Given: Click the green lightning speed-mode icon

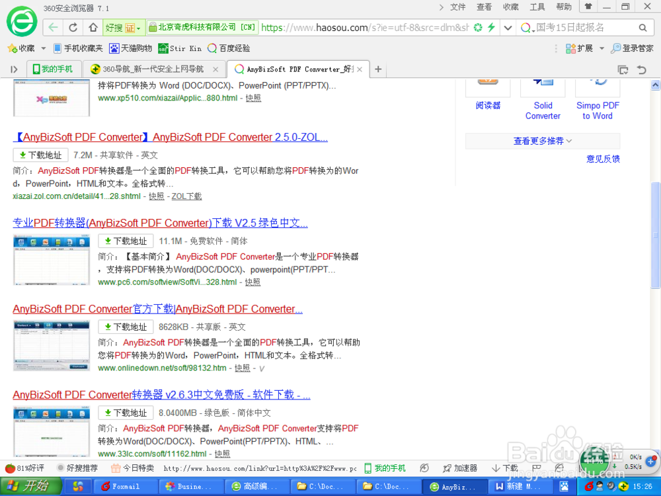Looking at the screenshot, I should coord(491,27).
